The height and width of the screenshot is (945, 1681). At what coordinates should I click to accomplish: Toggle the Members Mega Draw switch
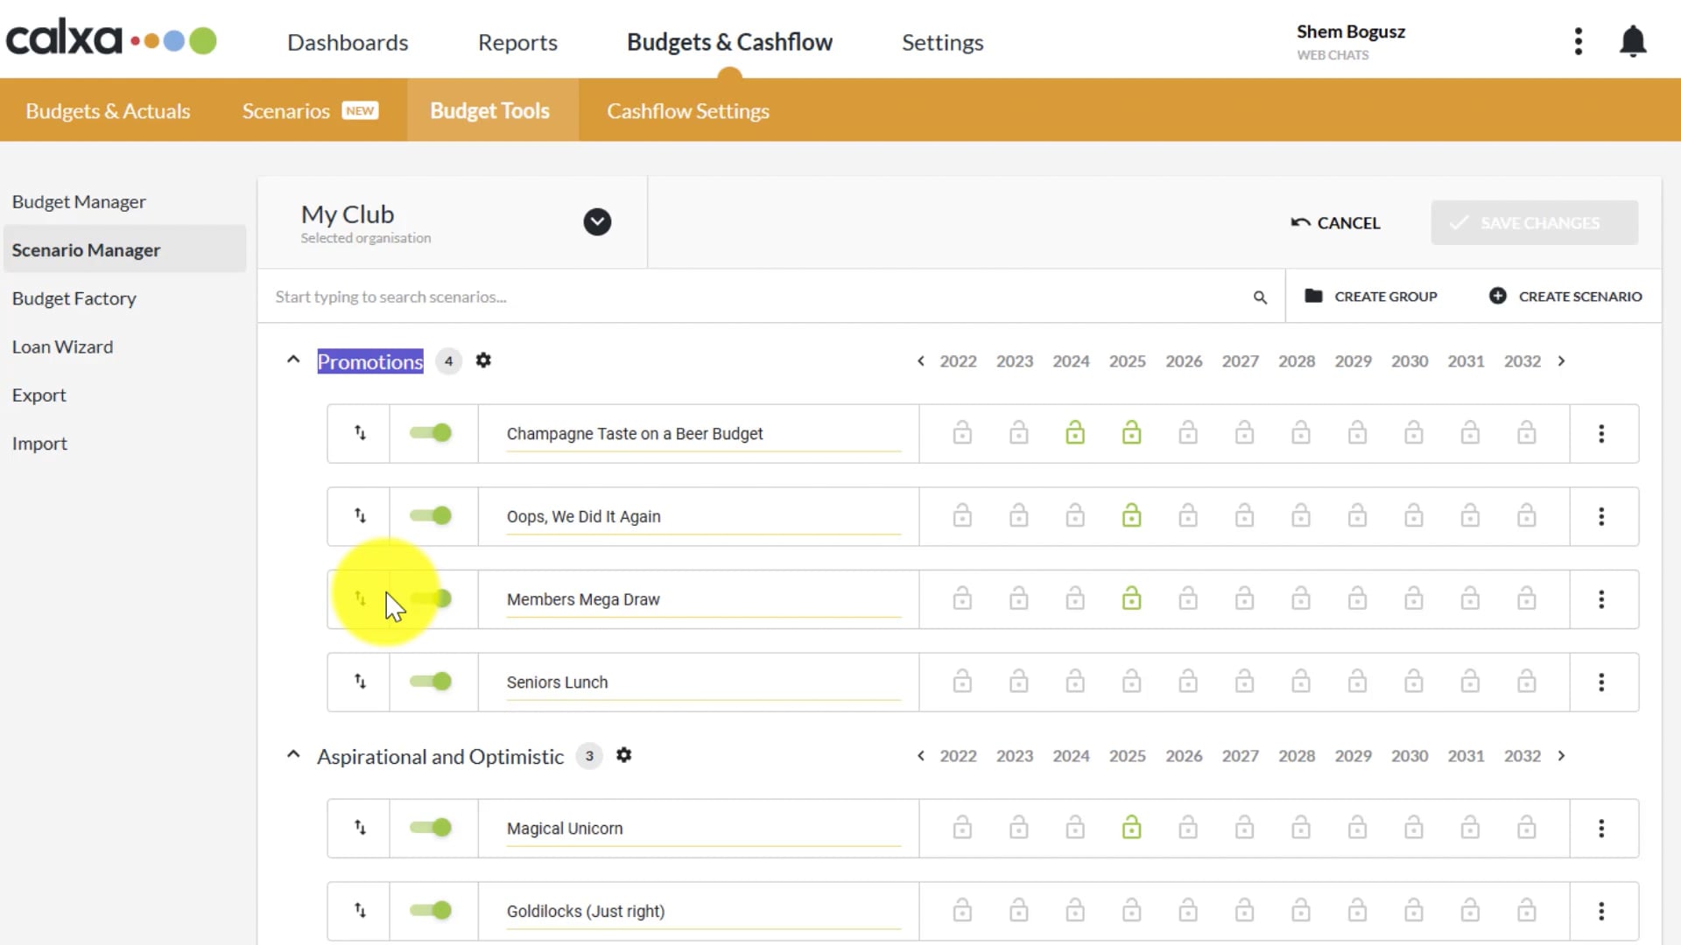[431, 598]
